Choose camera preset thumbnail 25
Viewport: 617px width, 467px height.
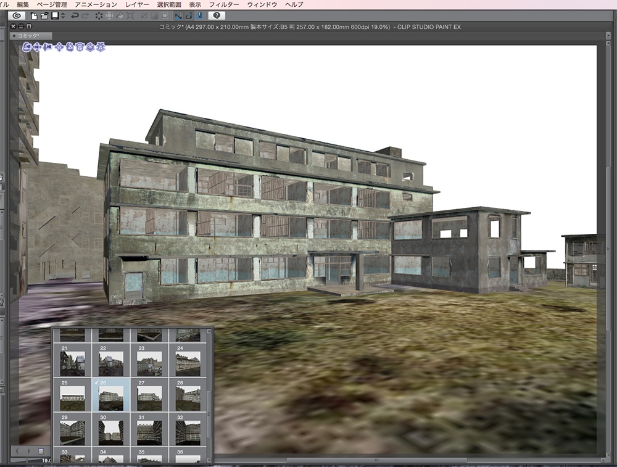(72, 395)
